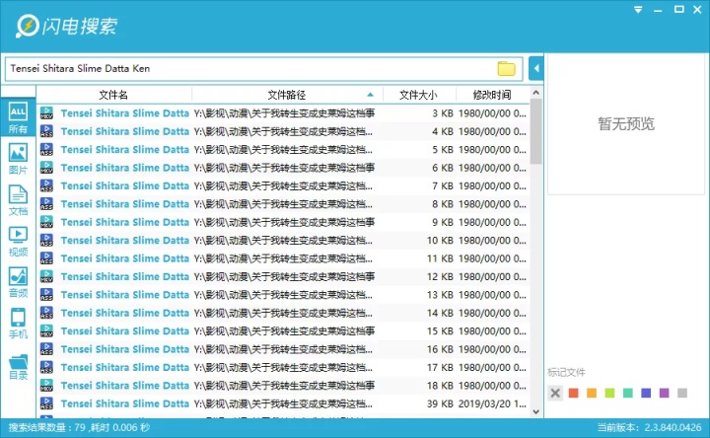Viewport: 710px width, 438px height.
Task: Sort by 文件路径 column header
Action: [287, 95]
